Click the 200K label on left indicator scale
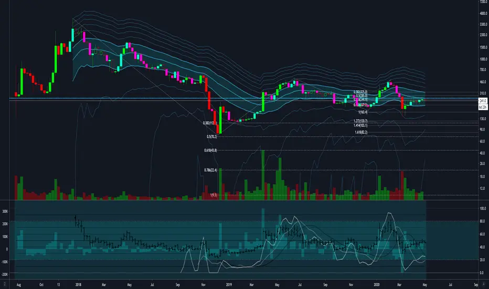489x289 pixels. click(x=5, y=224)
